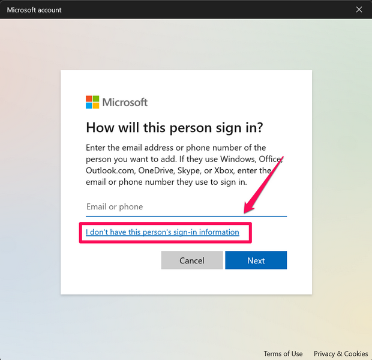The width and height of the screenshot is (372, 360).
Task: Click the Microsoft wordmark text
Action: (x=125, y=102)
